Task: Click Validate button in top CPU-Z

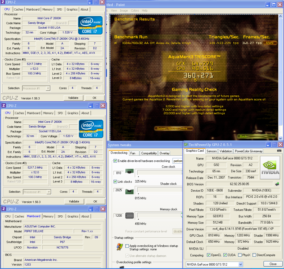Action: click(73, 98)
